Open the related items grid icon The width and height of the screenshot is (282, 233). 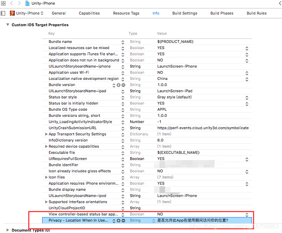(3, 3)
